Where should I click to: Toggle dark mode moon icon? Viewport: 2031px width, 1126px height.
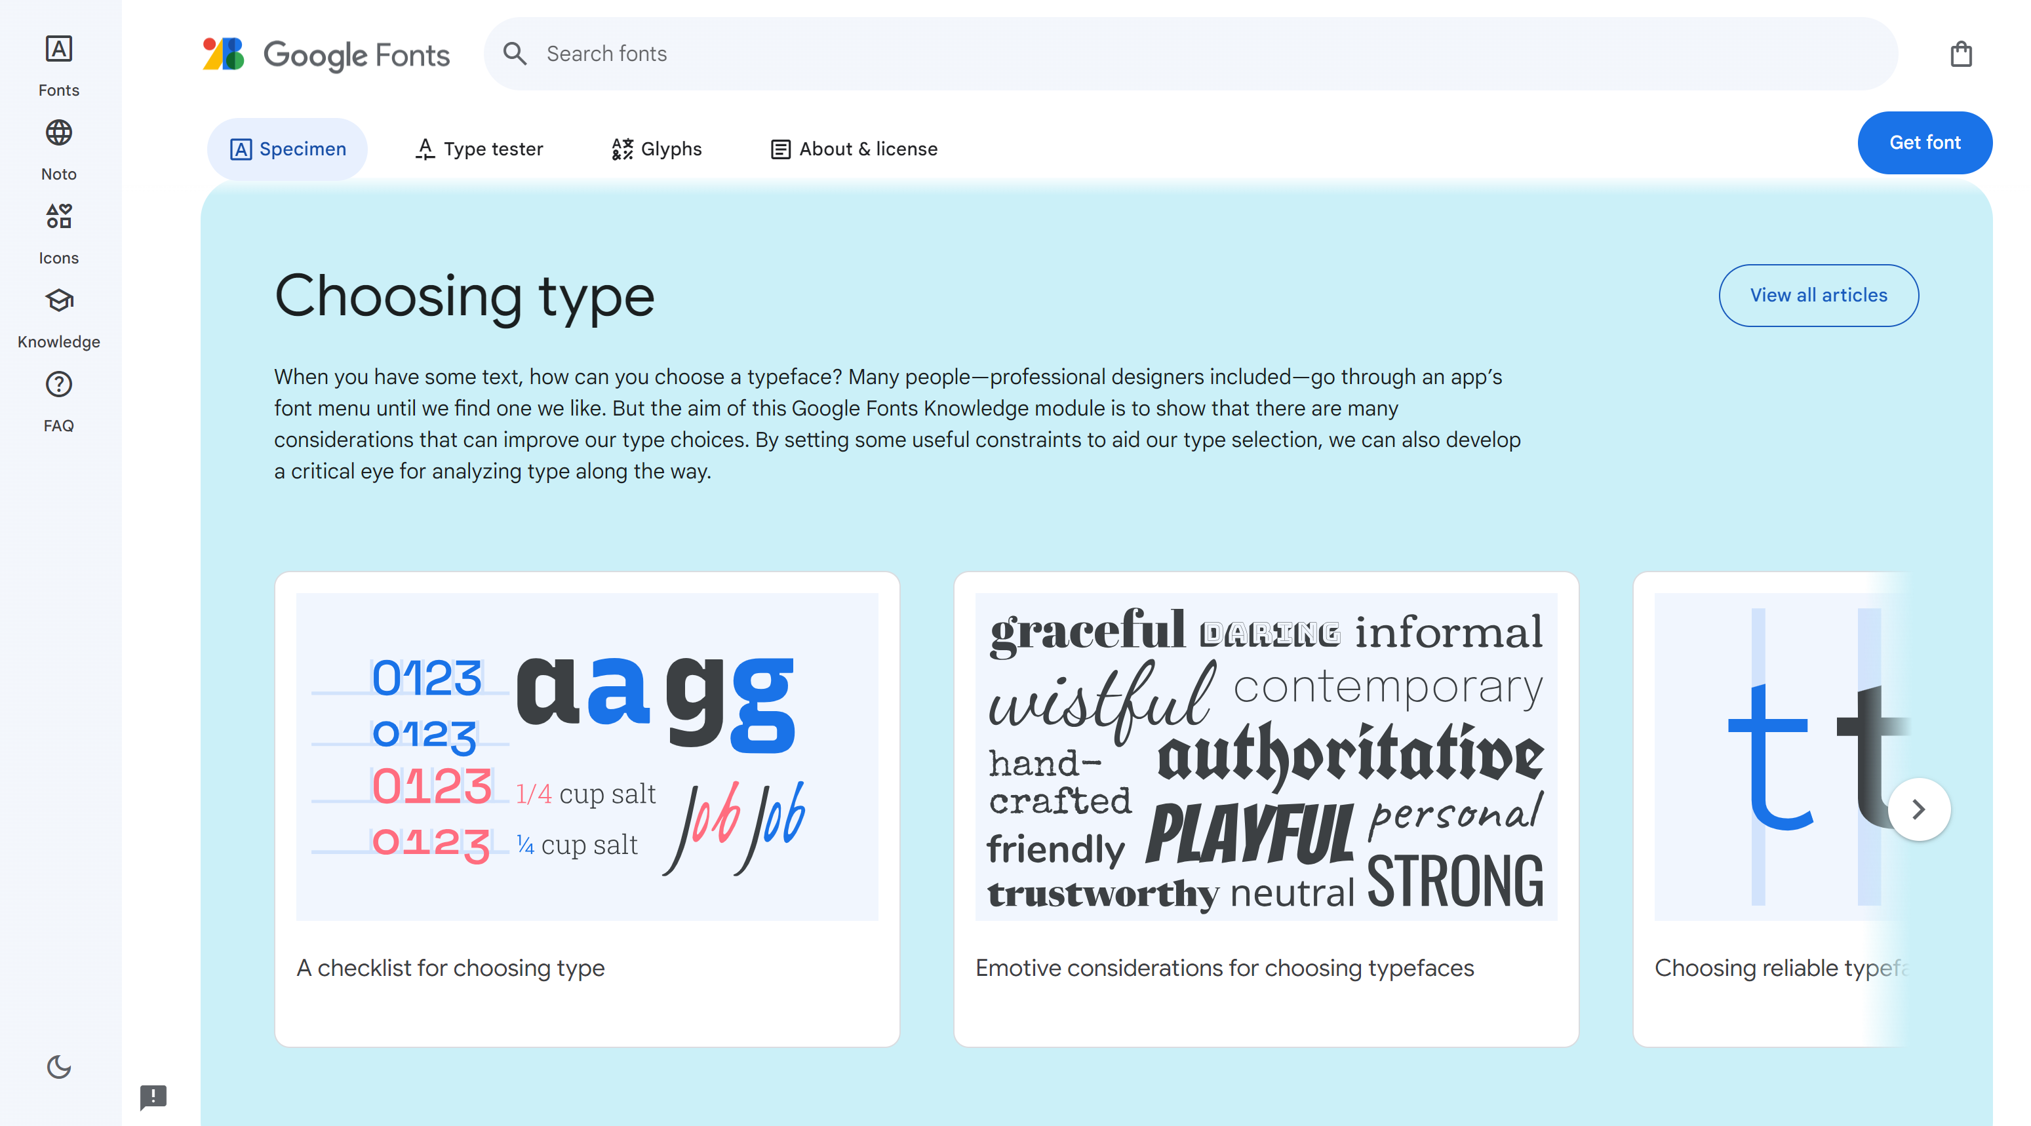click(58, 1067)
